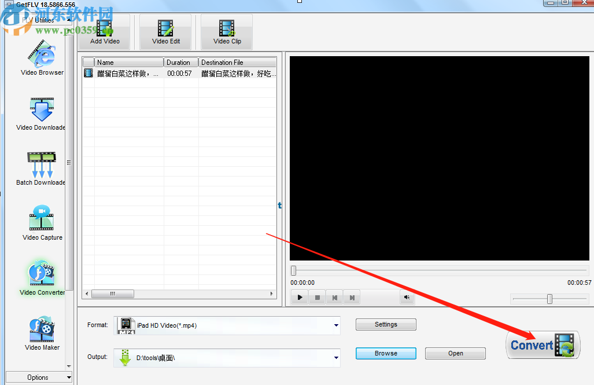Browse for an output folder

coord(386,353)
